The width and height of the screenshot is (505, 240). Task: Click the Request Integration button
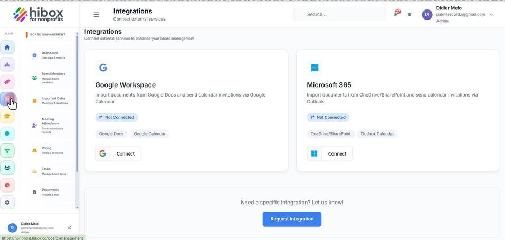tap(292, 219)
